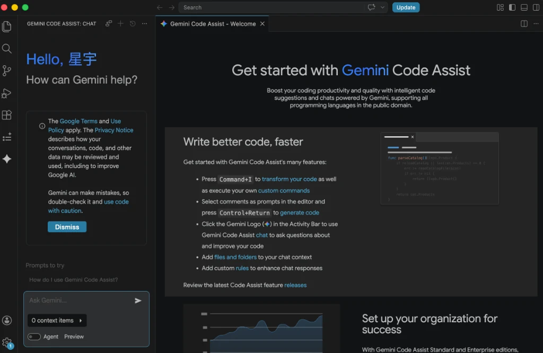
Task: Open chat history with the clock icon
Action: pos(133,23)
